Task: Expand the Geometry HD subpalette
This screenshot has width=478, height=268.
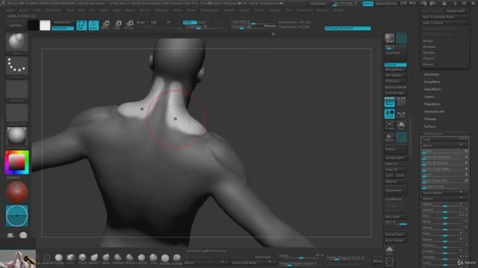Action: coord(434,112)
